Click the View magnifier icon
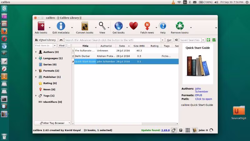250x141 pixels. (102, 26)
